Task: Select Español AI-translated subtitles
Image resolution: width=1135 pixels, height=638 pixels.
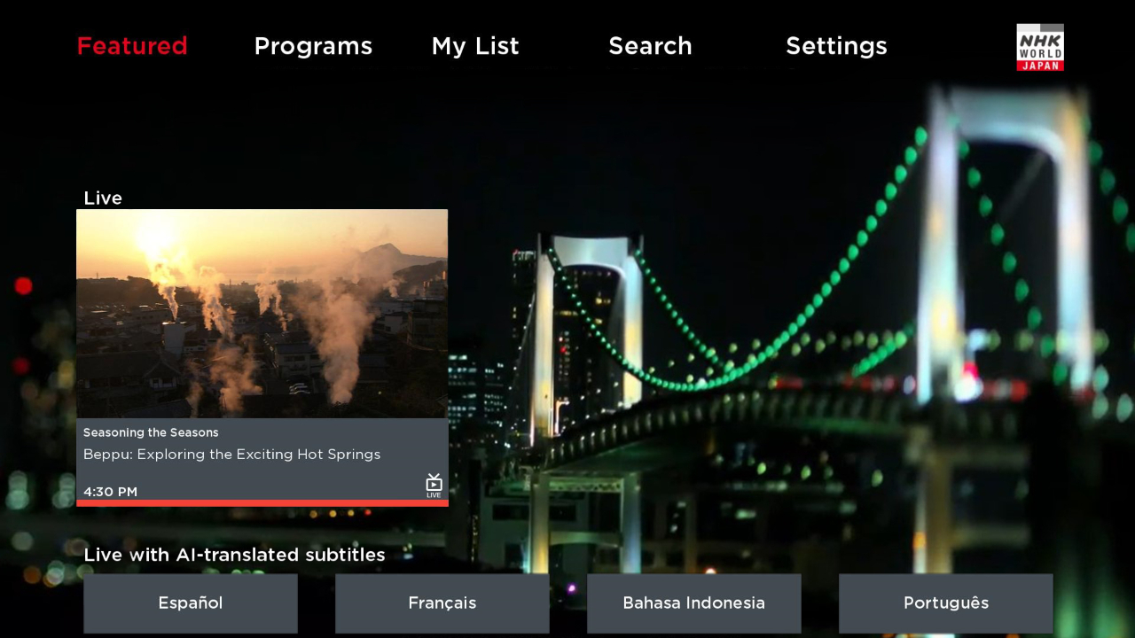Action: pyautogui.click(x=190, y=603)
